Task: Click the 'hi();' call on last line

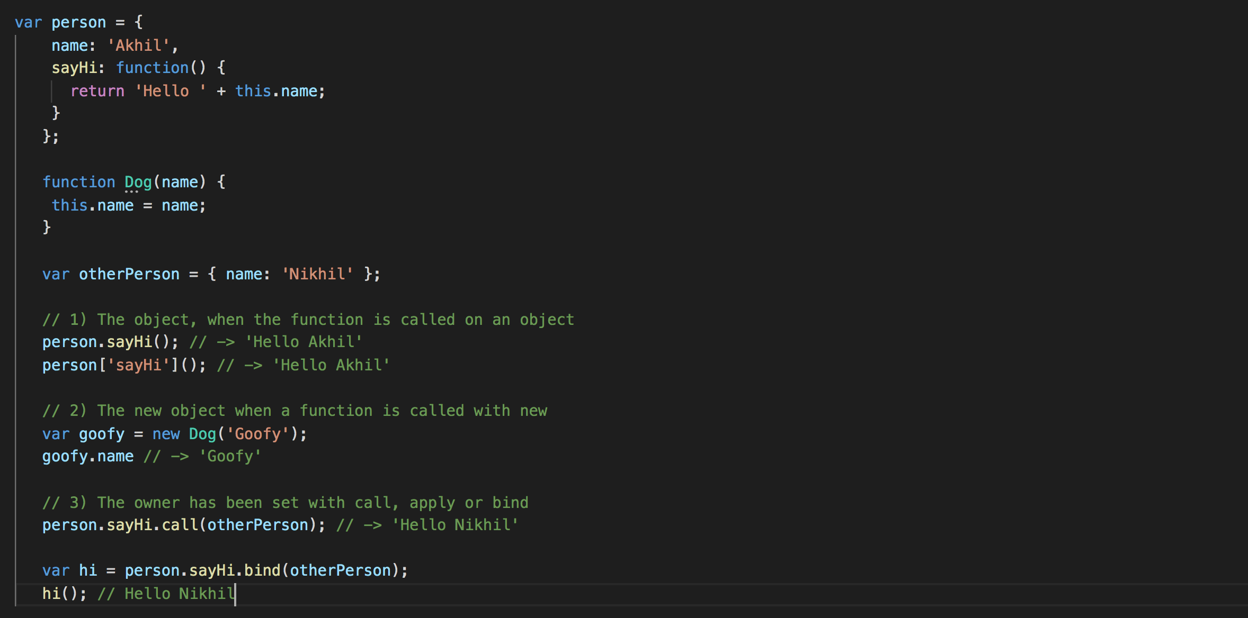Action: pos(65,594)
